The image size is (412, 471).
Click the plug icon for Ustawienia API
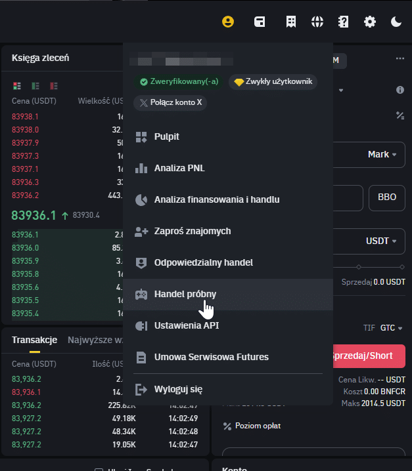[x=141, y=326]
